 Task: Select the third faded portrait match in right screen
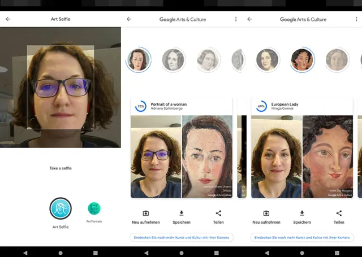337,60
